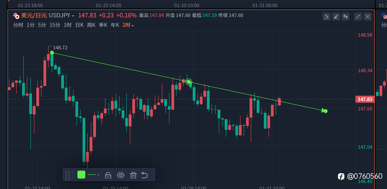Select the 1时 timeframe tab
Screen dimensions: 387x189
(68, 25)
